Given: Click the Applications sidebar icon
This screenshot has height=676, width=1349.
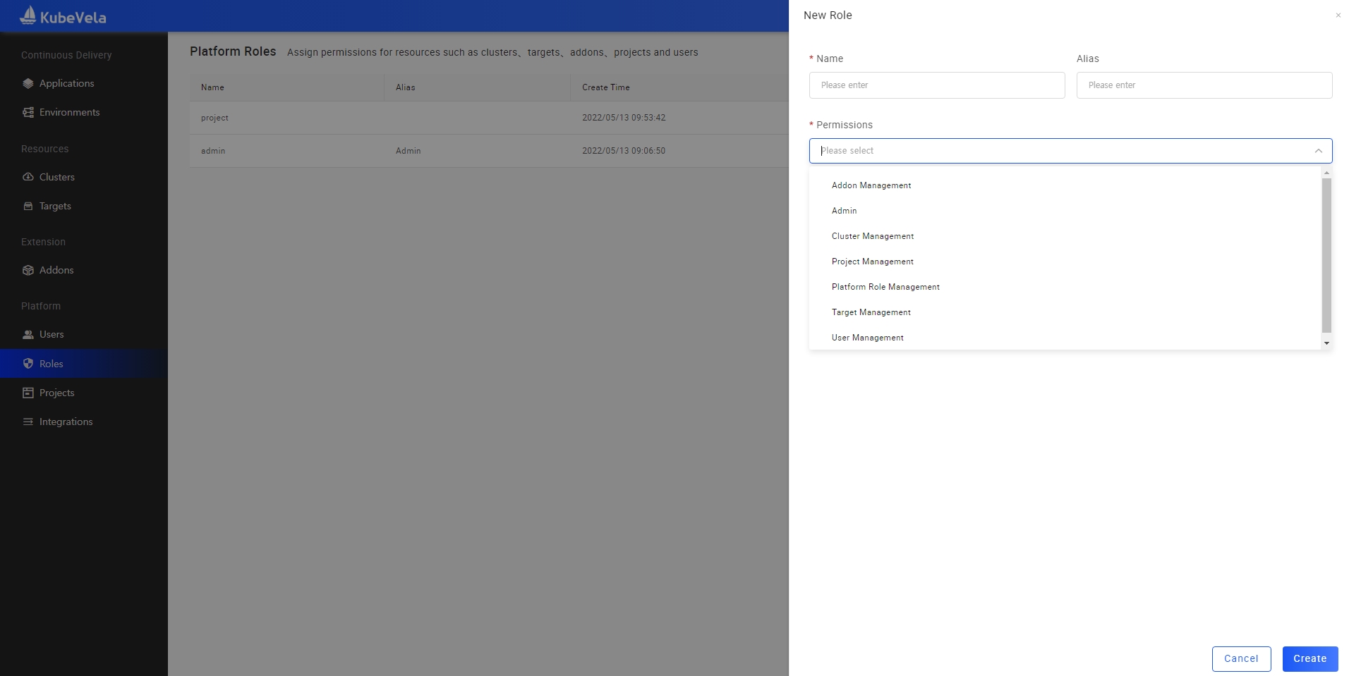Looking at the screenshot, I should click(28, 83).
